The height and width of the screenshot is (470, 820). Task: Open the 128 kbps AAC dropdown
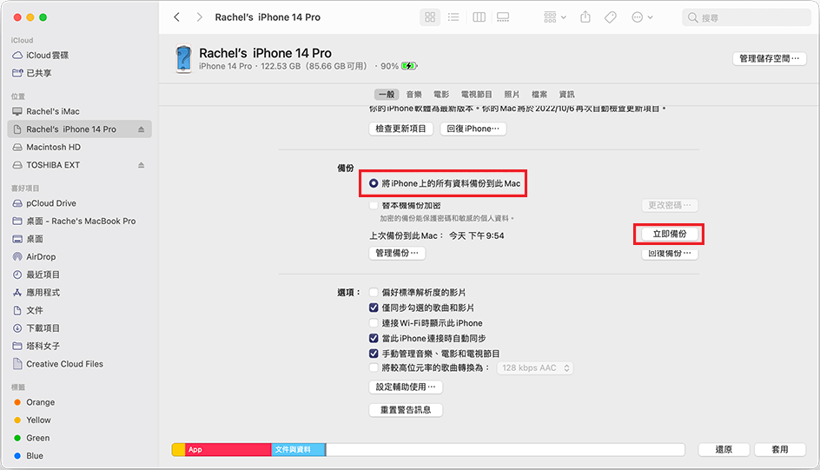(x=535, y=368)
